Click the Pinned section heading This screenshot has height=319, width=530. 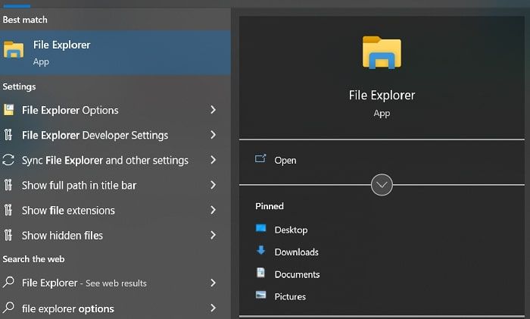coord(270,206)
